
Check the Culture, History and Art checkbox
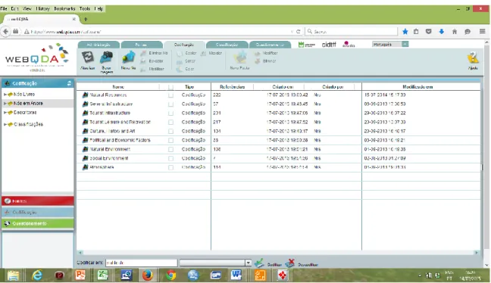170,132
